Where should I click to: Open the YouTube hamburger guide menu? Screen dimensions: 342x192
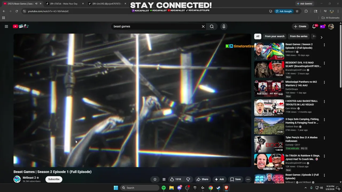6,26
